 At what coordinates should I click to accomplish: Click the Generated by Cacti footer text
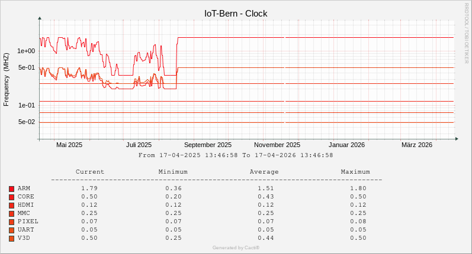(236, 248)
